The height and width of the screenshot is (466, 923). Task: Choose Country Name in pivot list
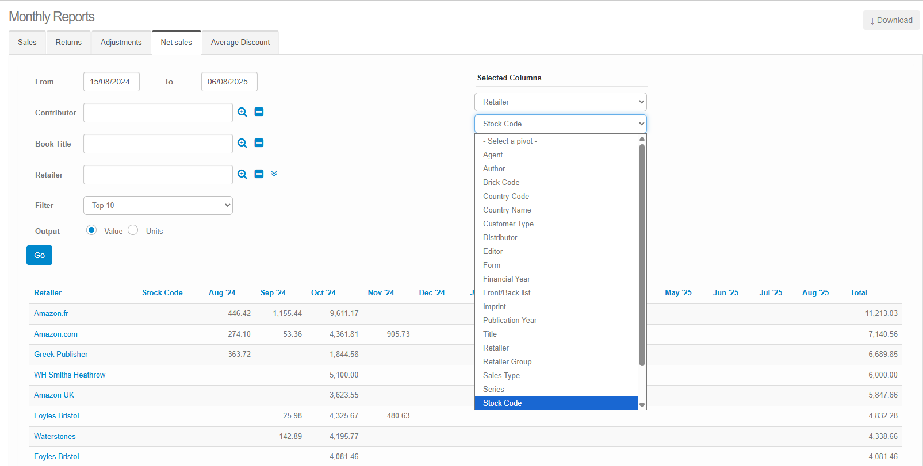pos(556,210)
